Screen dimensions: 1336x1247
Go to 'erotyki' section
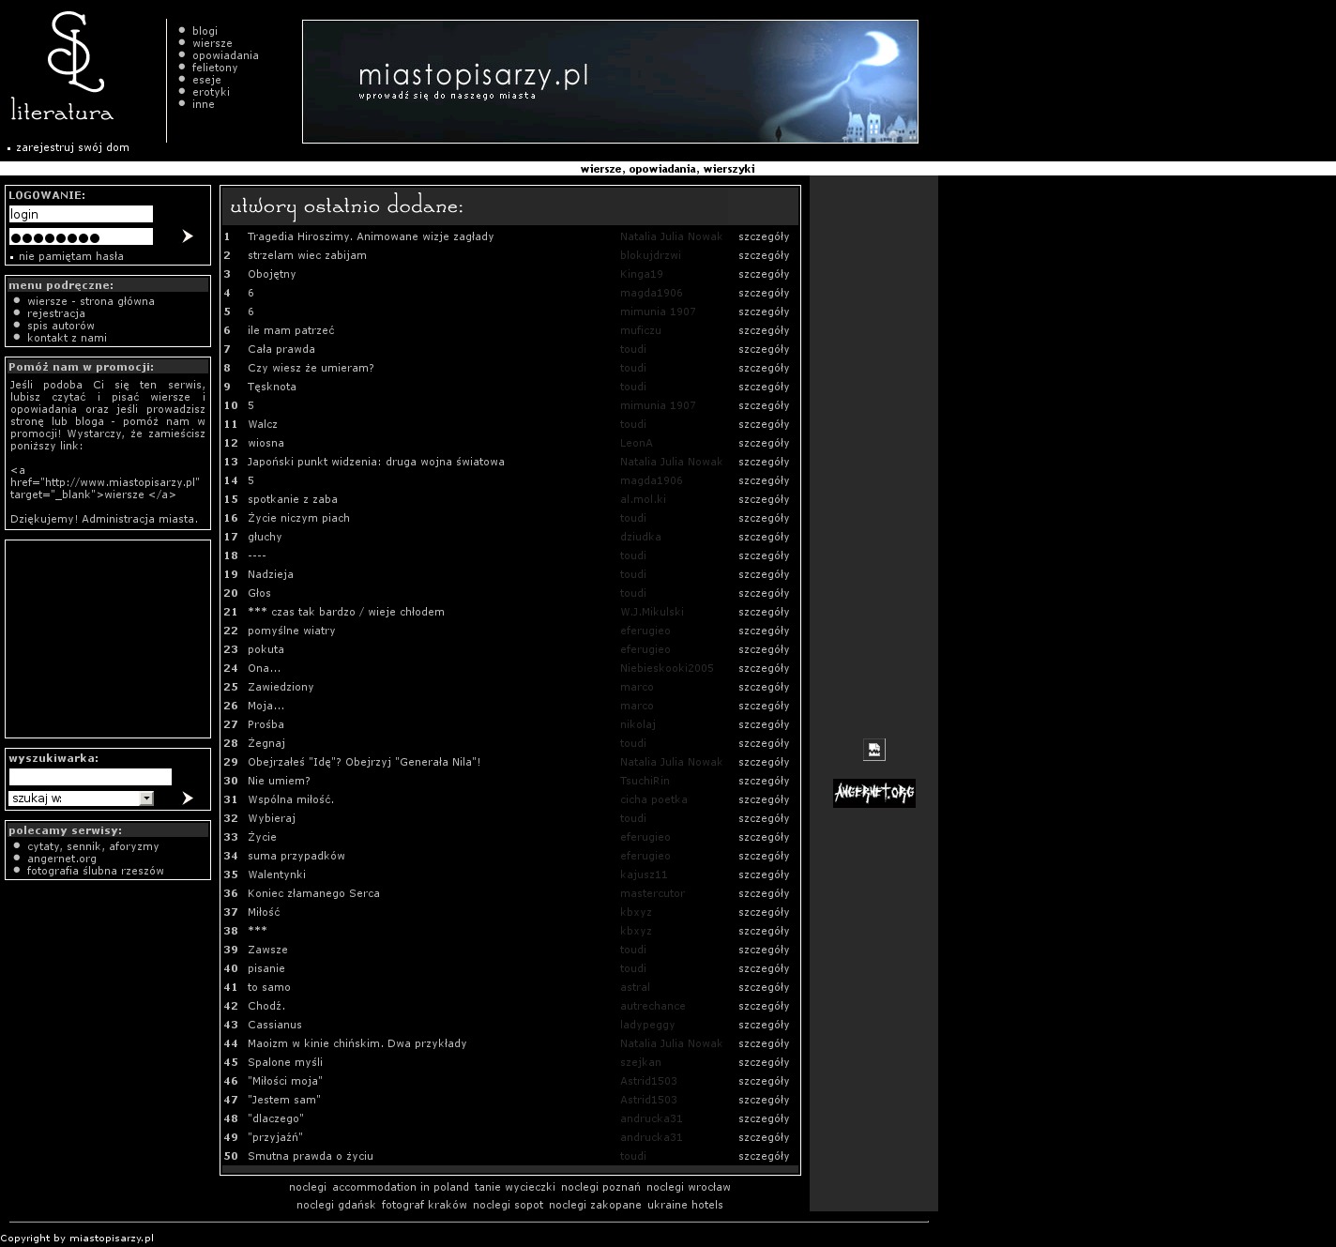point(210,92)
